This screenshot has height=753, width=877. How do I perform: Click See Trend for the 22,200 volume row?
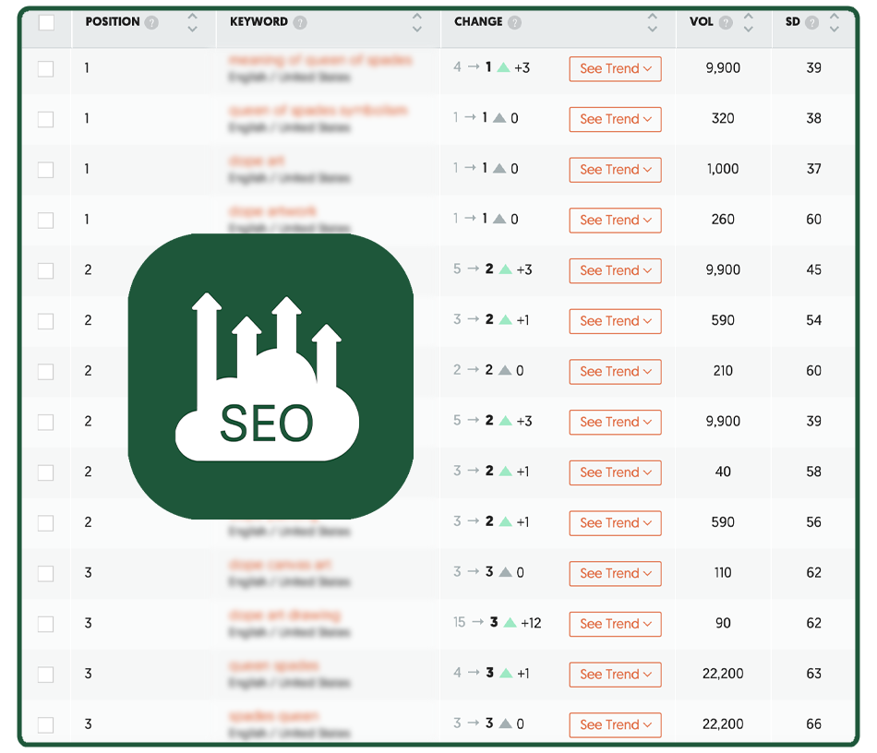coord(615,675)
